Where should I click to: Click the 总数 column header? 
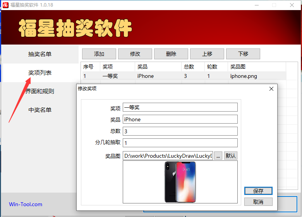[193, 67]
